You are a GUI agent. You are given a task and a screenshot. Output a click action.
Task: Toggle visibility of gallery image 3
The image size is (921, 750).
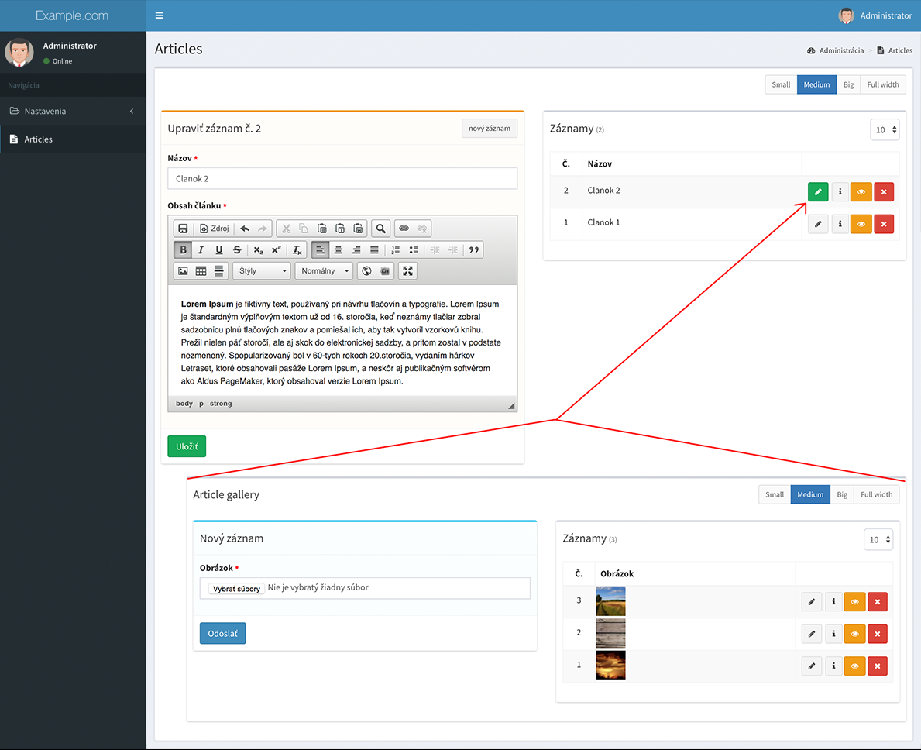coord(854,602)
